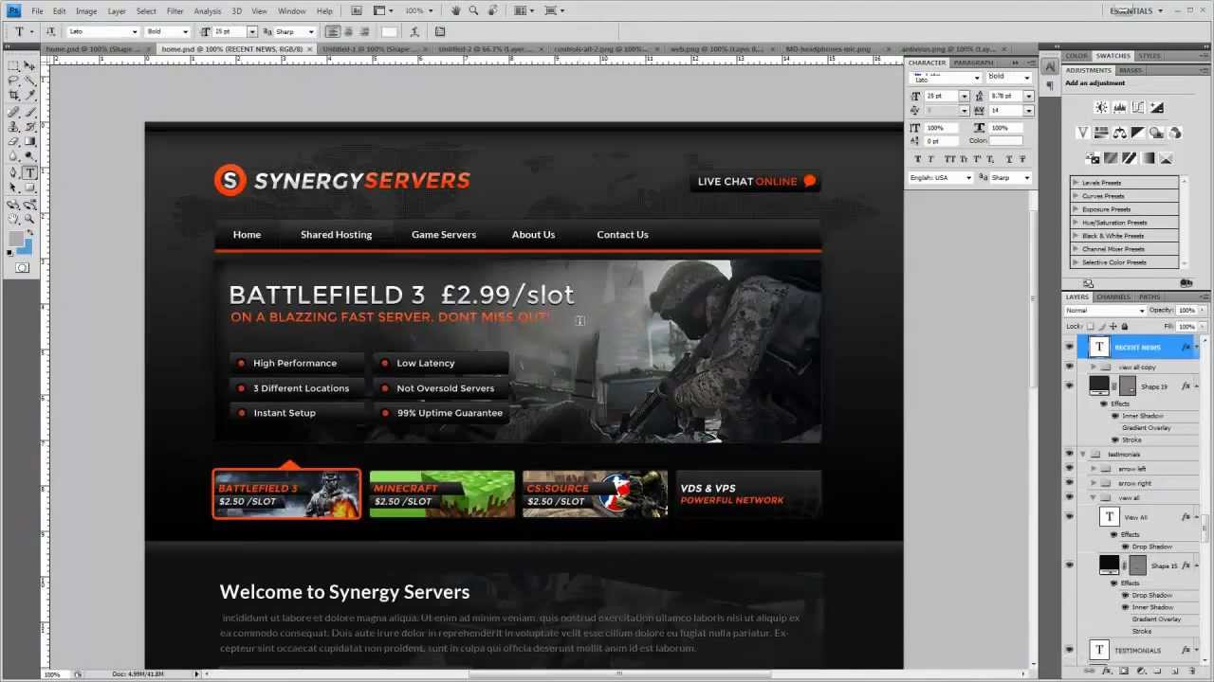This screenshot has width=1214, height=682.
Task: Open English: USA language dropdown
Action: pyautogui.click(x=940, y=177)
